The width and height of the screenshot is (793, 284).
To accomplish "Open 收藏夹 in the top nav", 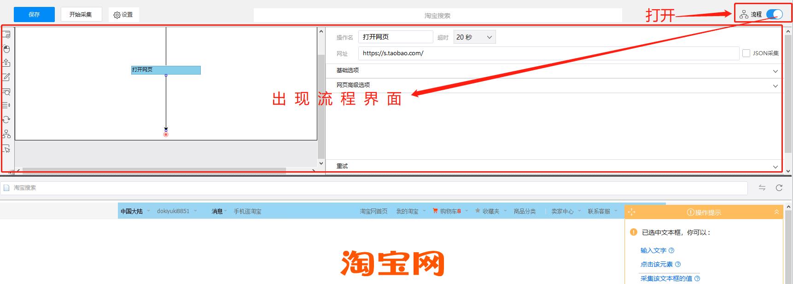I will (x=491, y=211).
